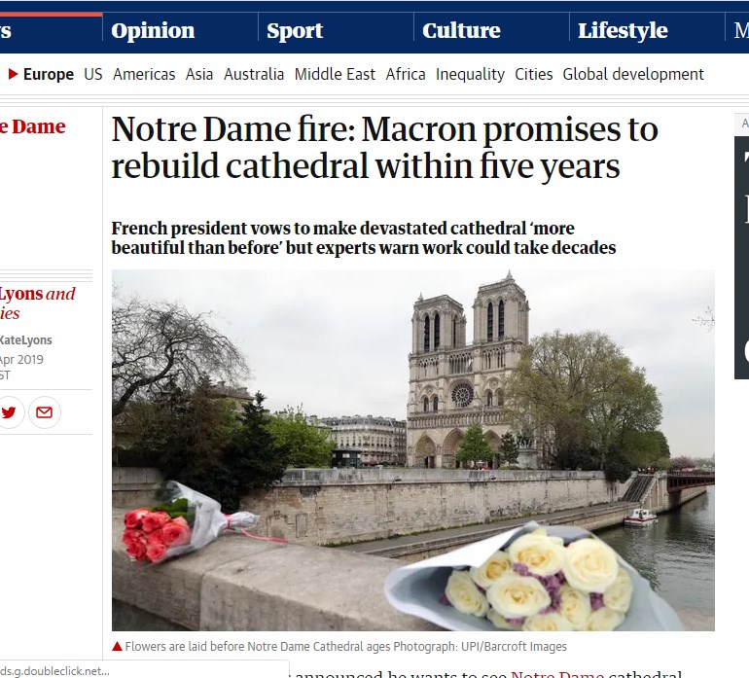Open the KateLyons Twitter handle link
This screenshot has height=678, width=749.
pos(26,340)
